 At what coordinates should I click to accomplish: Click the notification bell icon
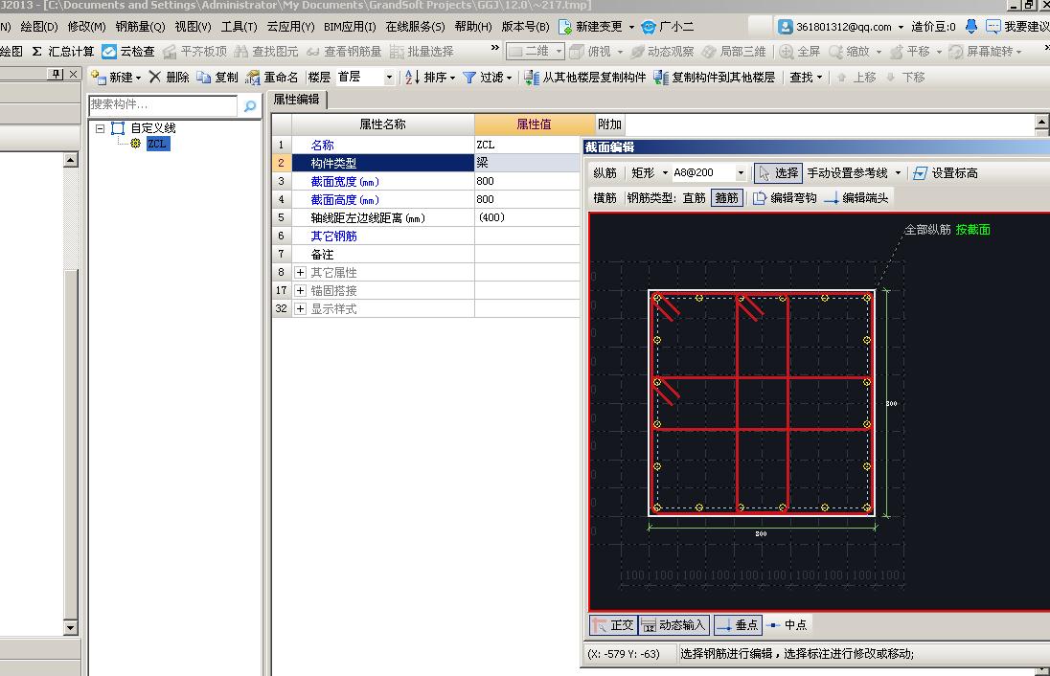coord(971,27)
